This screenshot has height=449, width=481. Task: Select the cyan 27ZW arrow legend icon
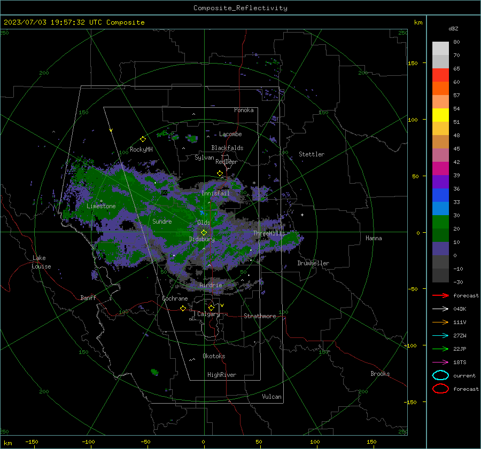(440, 336)
